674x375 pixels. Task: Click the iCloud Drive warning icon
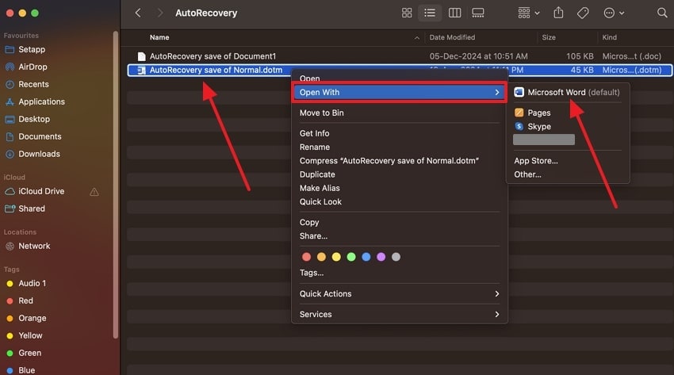tap(94, 192)
